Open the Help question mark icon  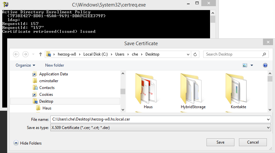coord(265,65)
